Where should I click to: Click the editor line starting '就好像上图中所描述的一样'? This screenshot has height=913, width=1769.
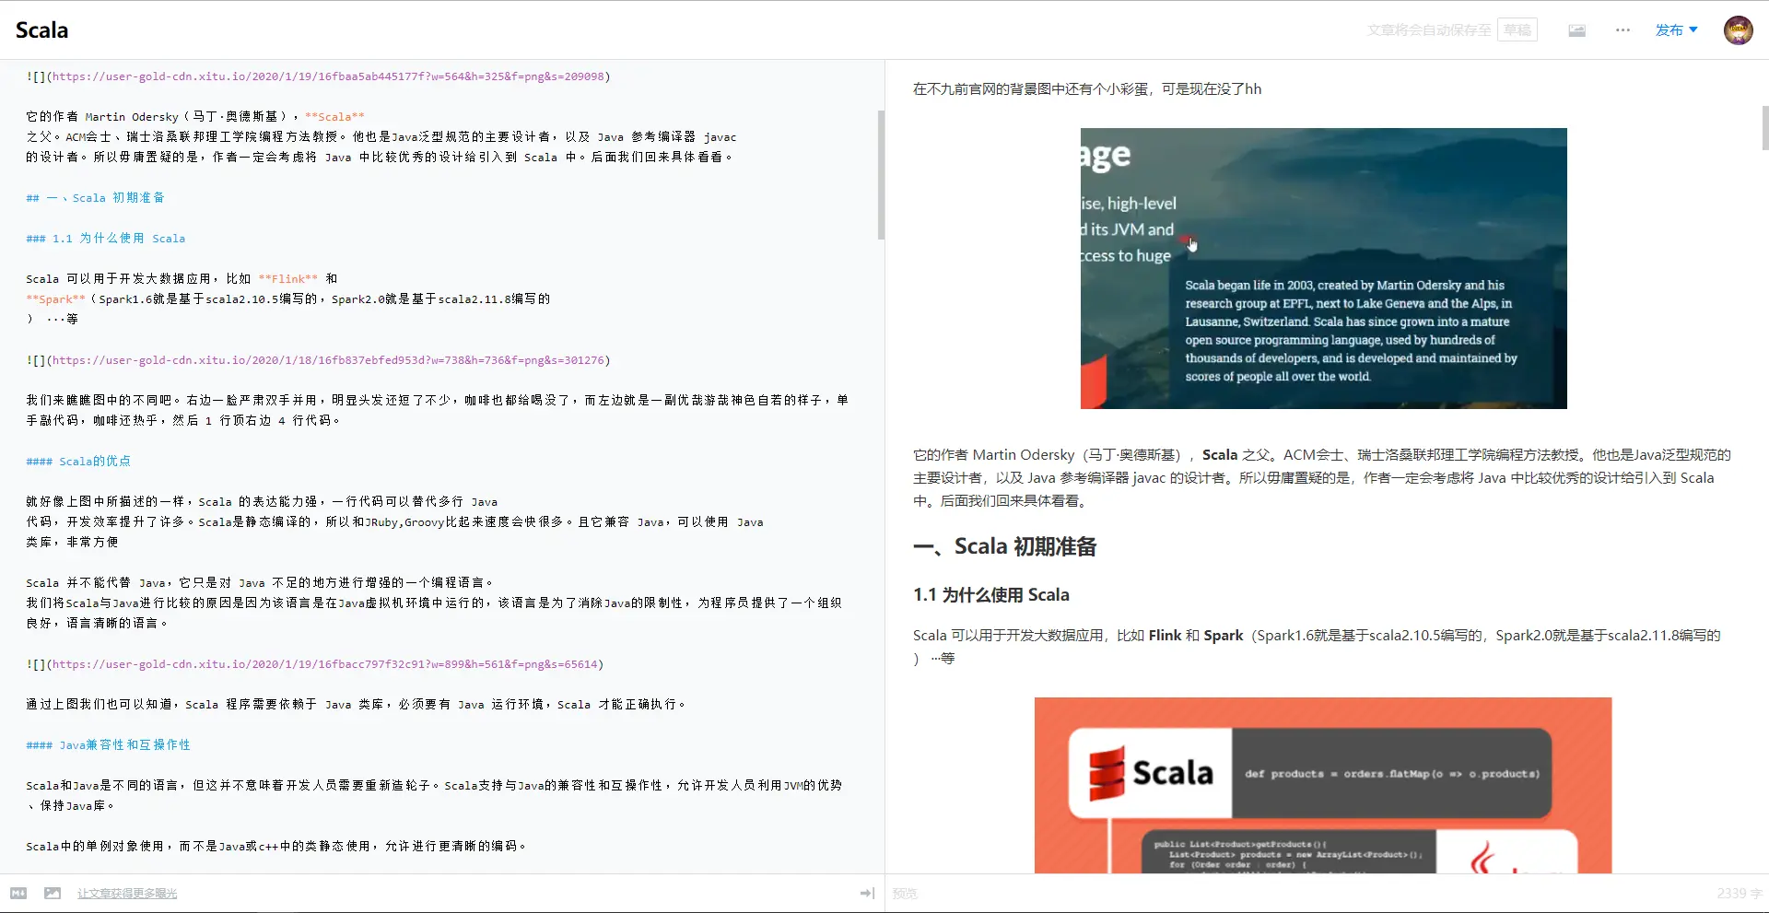pos(394,522)
